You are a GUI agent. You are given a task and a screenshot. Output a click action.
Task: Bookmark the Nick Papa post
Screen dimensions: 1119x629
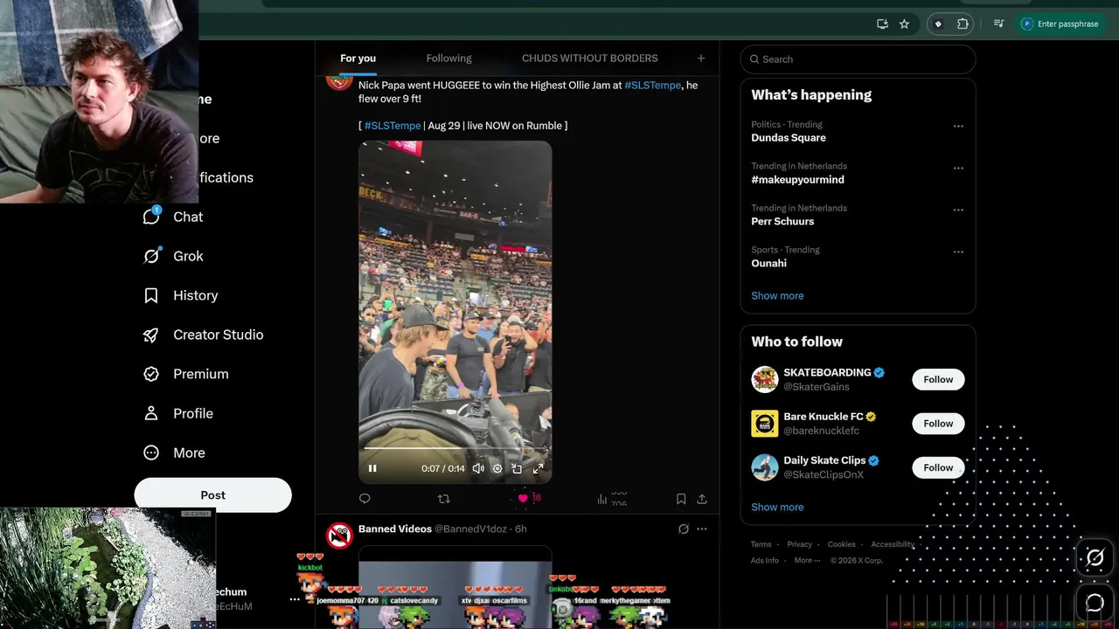pos(681,499)
